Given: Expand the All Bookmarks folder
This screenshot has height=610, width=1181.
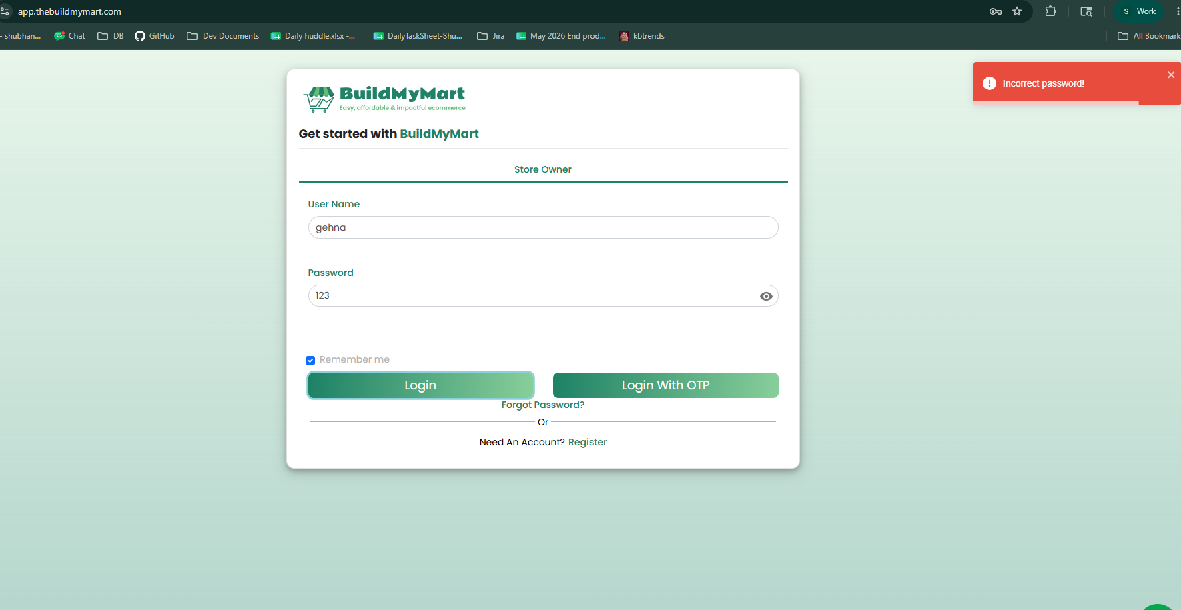Looking at the screenshot, I should point(1149,36).
